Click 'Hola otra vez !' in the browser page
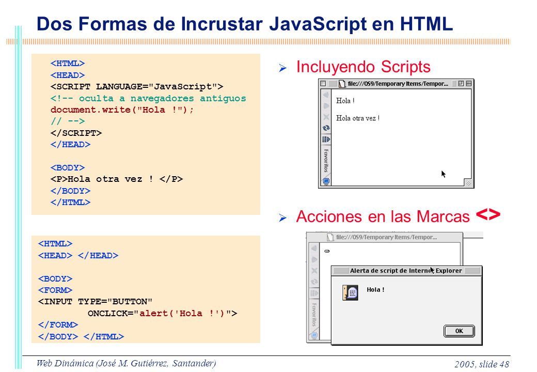The image size is (537, 372). [x=357, y=118]
